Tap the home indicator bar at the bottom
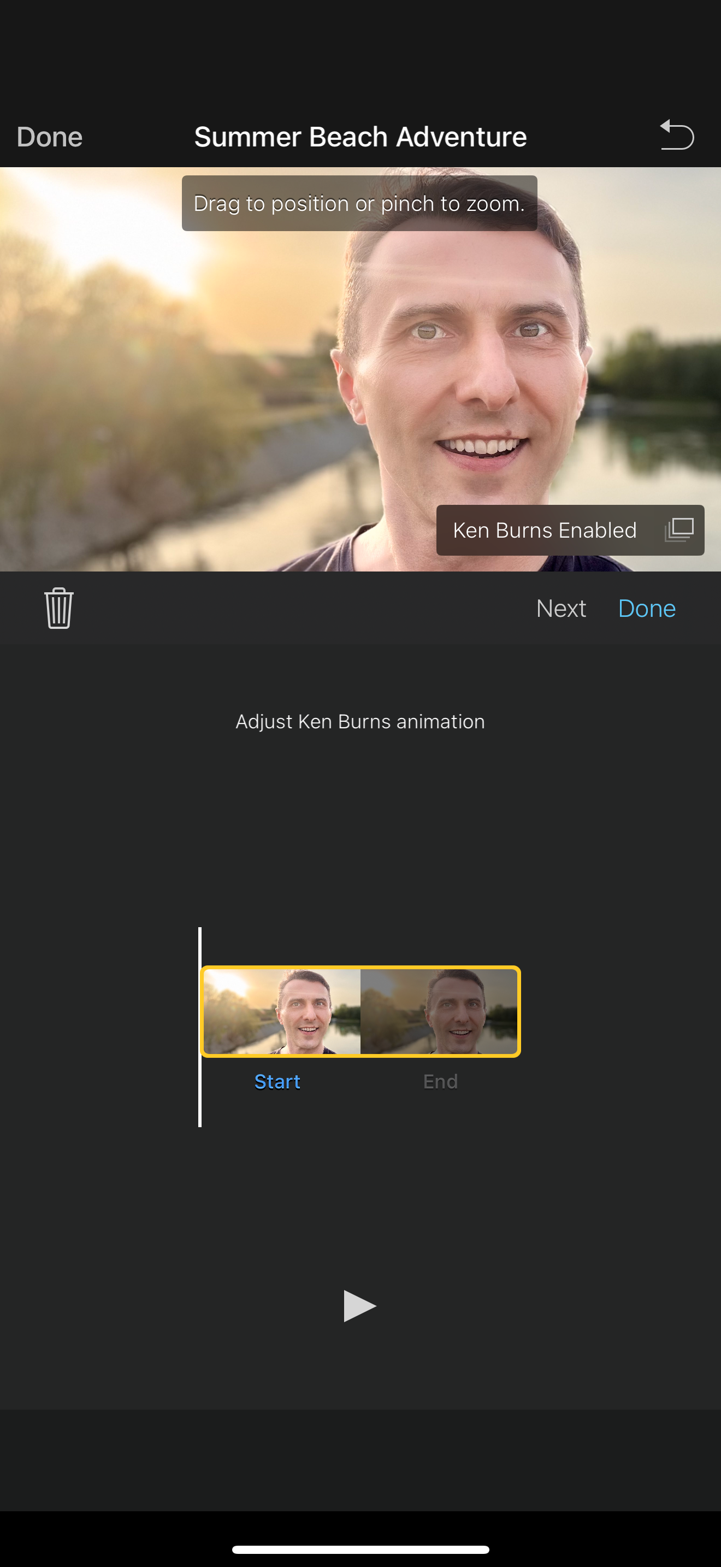Screen dimensions: 721x1567 click(x=360, y=1550)
